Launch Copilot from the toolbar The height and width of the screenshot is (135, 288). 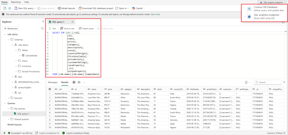click(x=137, y=8)
